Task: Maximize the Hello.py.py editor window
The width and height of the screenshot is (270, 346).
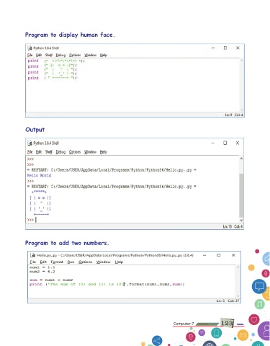Action: click(218, 255)
